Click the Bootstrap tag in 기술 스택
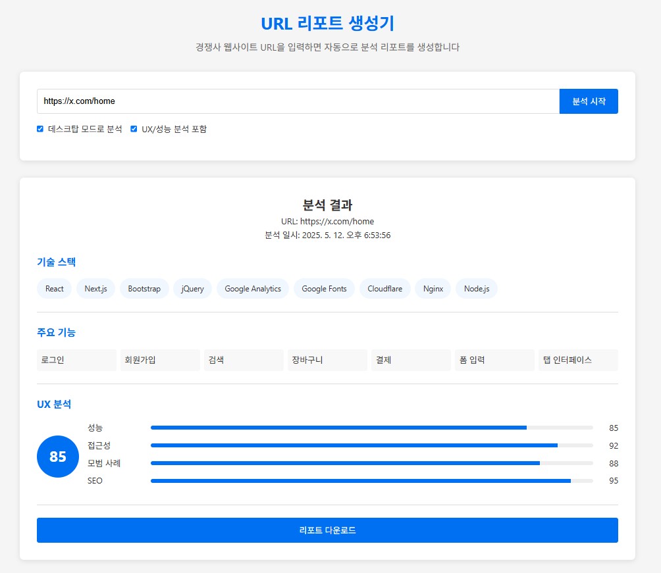This screenshot has height=573, width=661. 144,288
